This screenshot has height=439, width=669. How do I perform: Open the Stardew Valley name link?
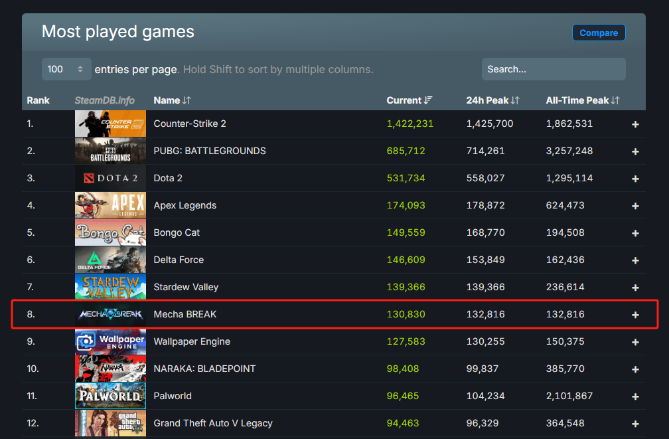coord(186,287)
